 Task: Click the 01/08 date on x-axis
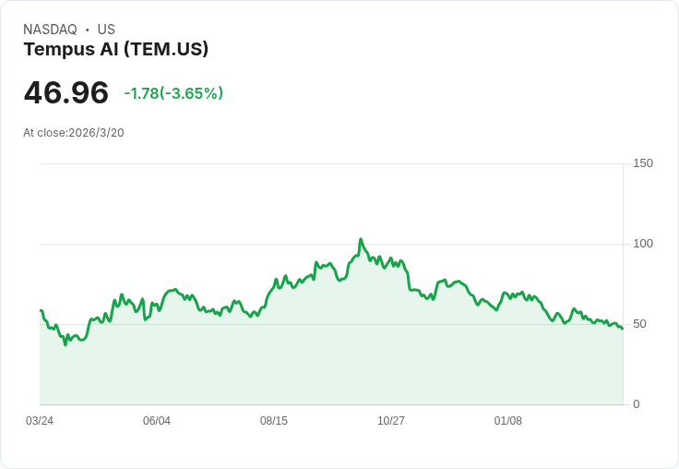[x=508, y=421]
